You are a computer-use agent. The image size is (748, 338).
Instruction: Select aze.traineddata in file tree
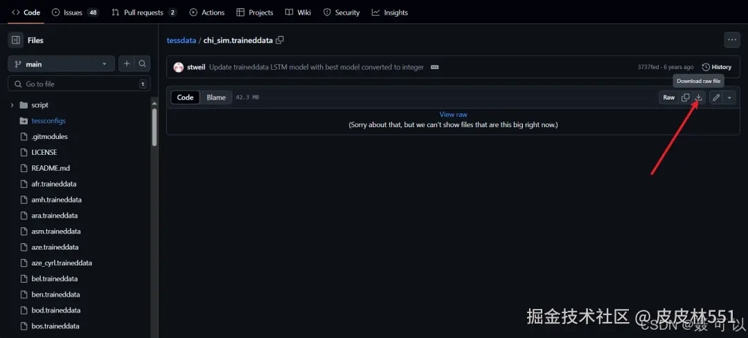55,247
